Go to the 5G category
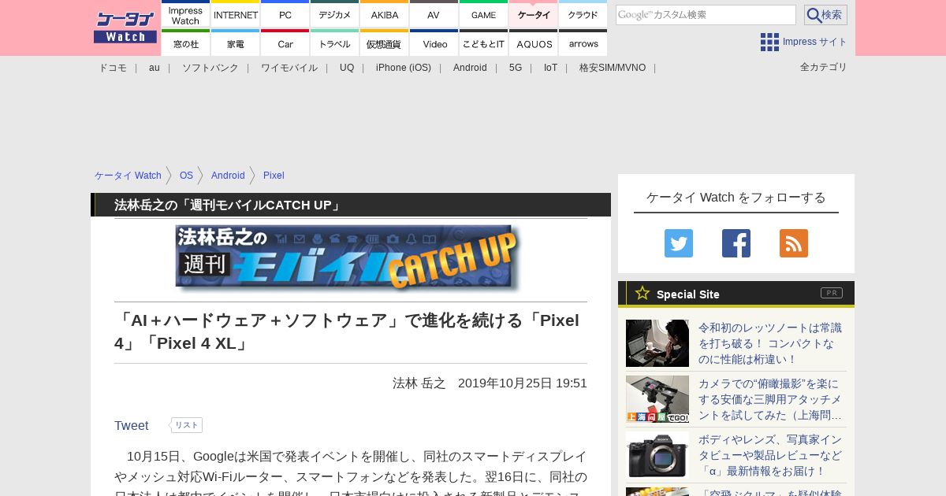Image resolution: width=946 pixels, height=496 pixels. pyautogui.click(x=516, y=68)
